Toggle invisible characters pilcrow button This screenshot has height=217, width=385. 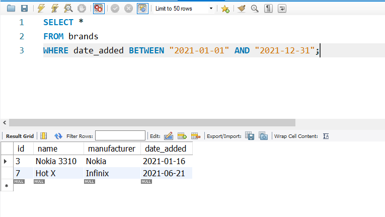268,9
